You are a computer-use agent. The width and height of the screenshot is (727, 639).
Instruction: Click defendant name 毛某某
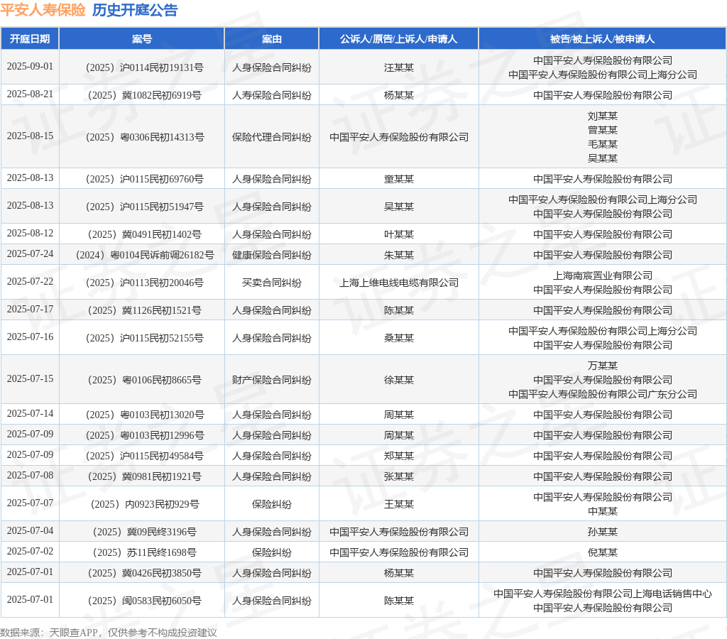tap(603, 144)
